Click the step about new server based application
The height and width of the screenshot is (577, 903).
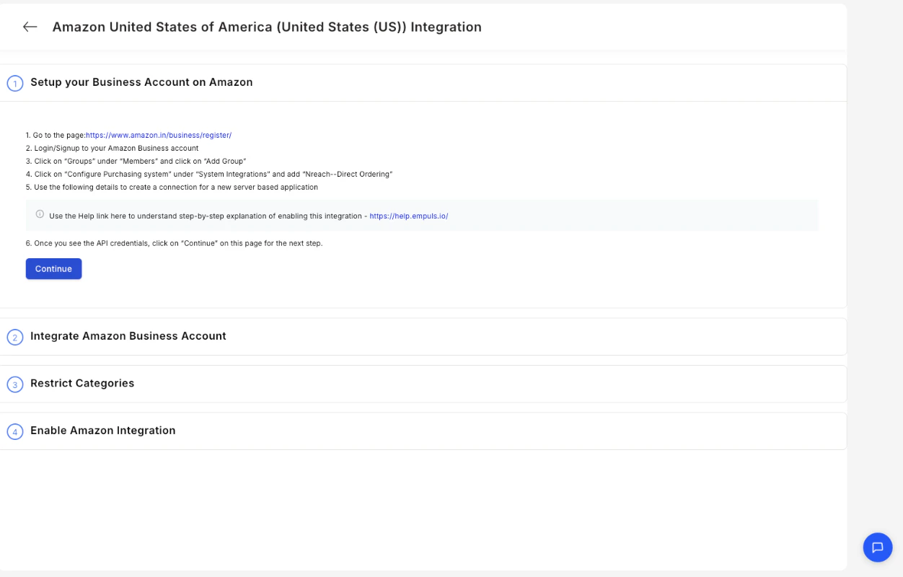(172, 187)
